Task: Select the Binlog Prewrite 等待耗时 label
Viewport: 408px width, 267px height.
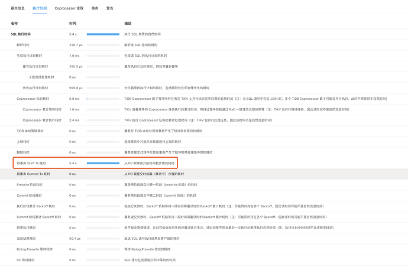Action: (35, 249)
